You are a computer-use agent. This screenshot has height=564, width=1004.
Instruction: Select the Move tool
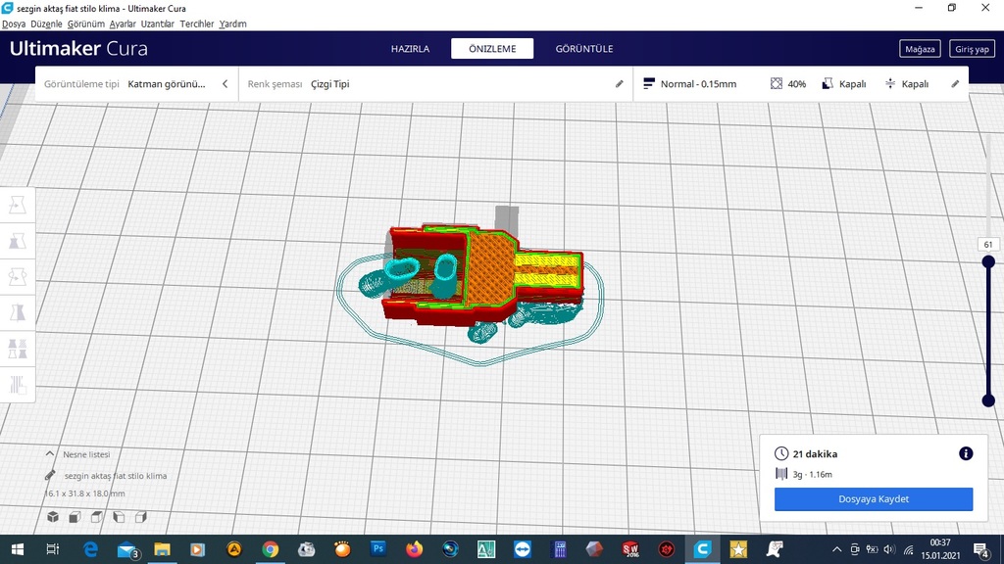tap(18, 205)
